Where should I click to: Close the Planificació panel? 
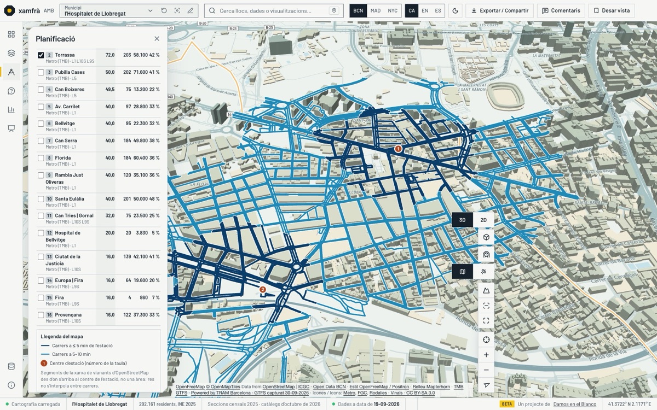pos(157,39)
